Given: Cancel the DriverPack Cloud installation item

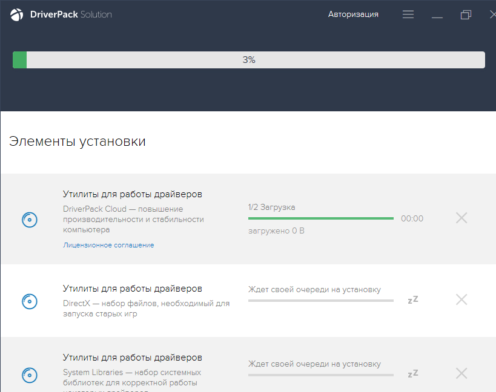Looking at the screenshot, I should 461,218.
